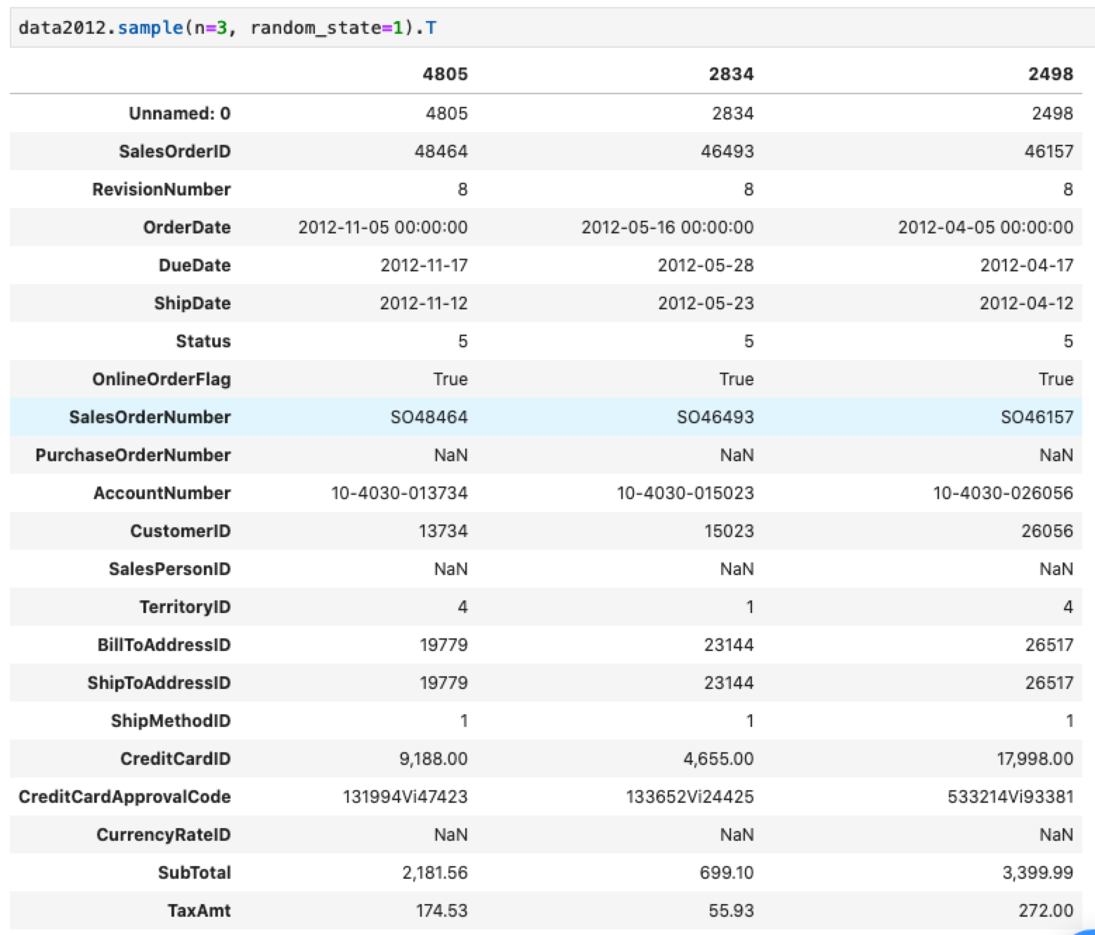Click CreditCardID value 17,998.00
1095x935 pixels.
1035,759
